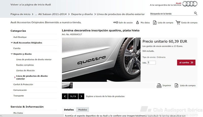Open top Lista de compra document icon
203x117 pixels.
pos(155,23)
